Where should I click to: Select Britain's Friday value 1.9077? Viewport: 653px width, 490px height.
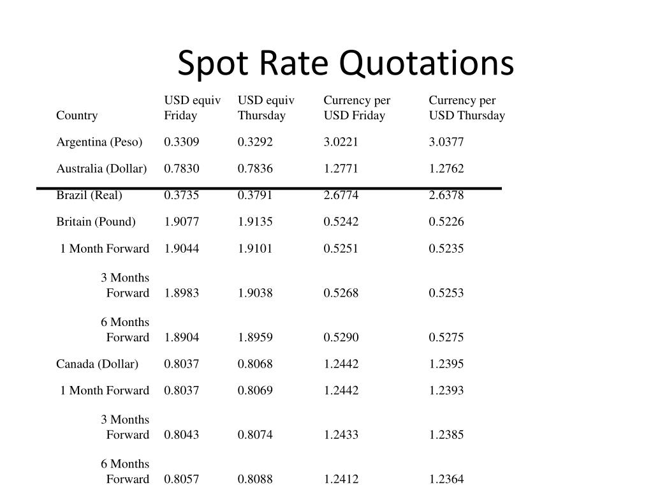click(181, 221)
